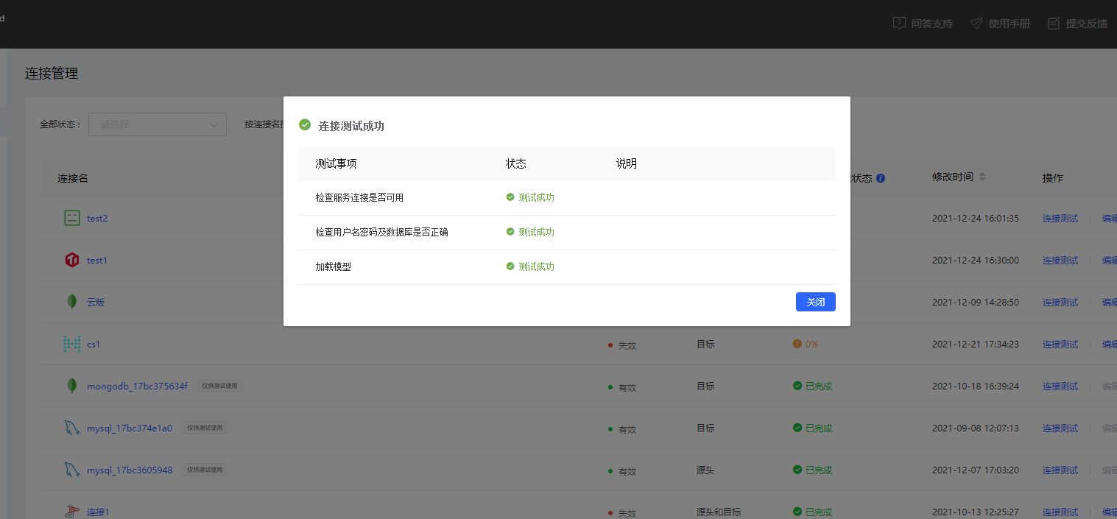This screenshot has width=1117, height=519.
Task: Click the orange 0% progress indicator for cs1
Action: pos(805,343)
